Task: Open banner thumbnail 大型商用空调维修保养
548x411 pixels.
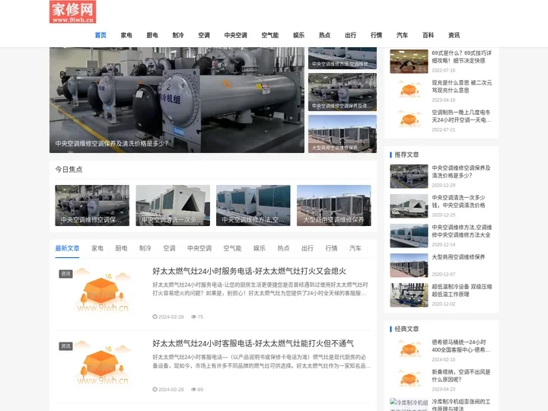Action: pyautogui.click(x=342, y=134)
